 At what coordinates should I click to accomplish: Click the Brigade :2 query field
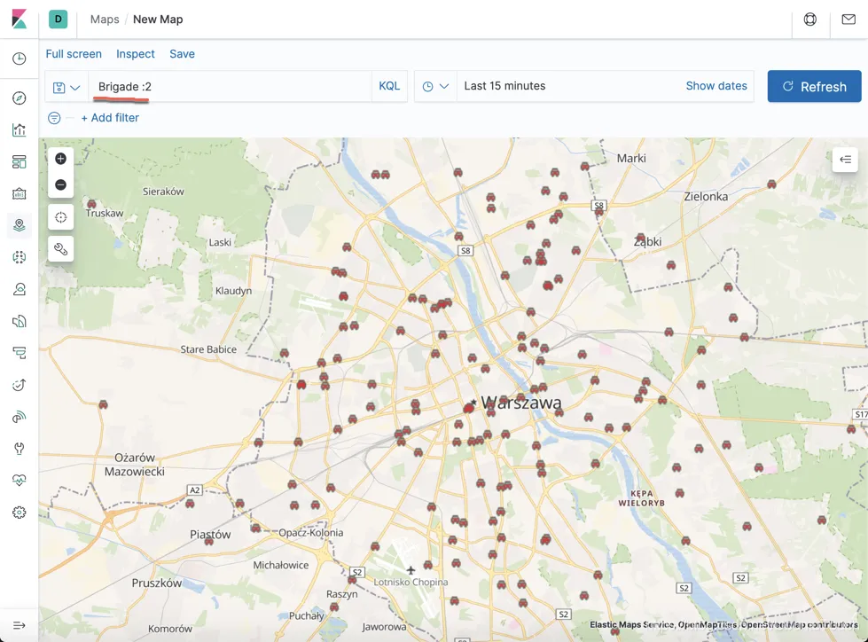[x=230, y=86]
